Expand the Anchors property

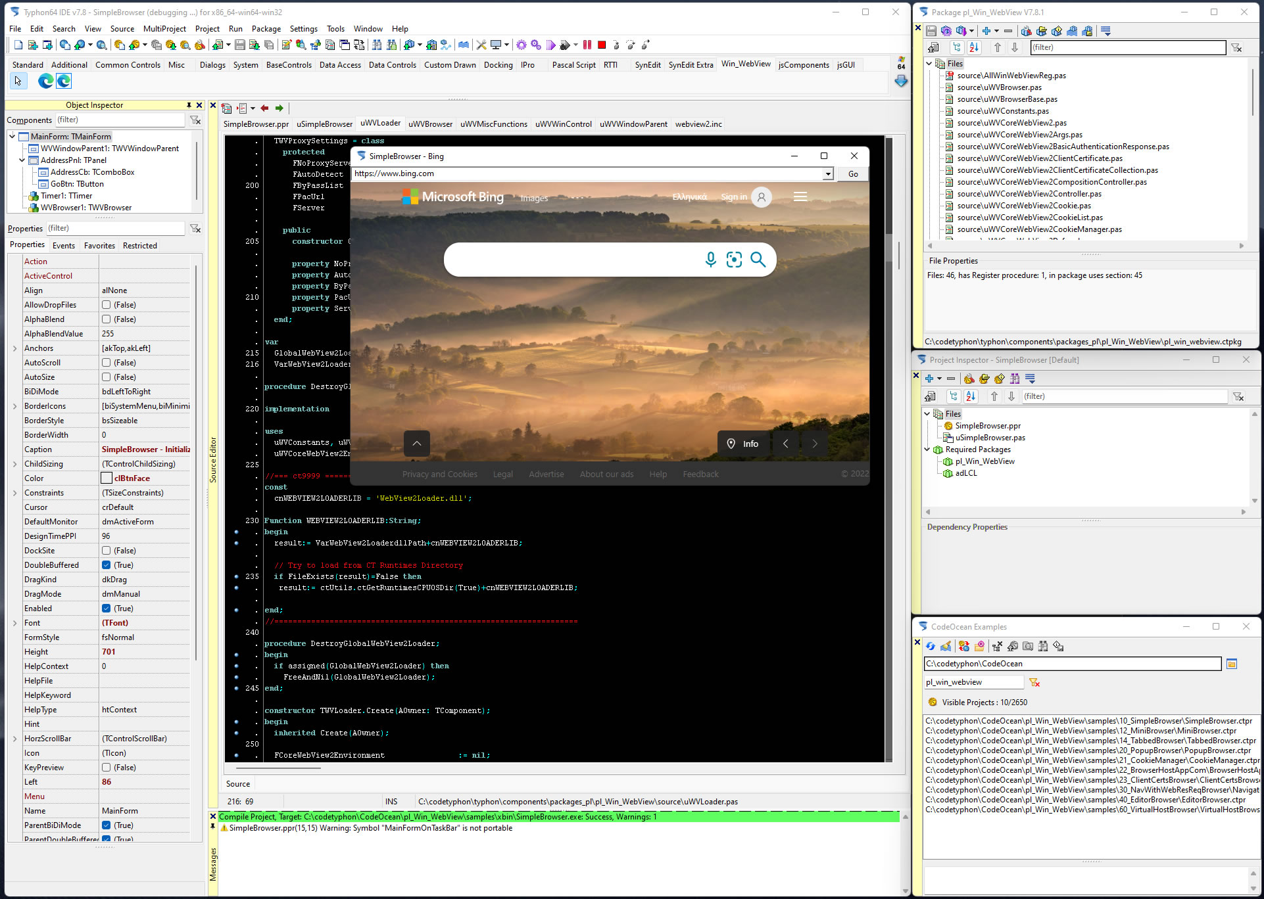[14, 348]
